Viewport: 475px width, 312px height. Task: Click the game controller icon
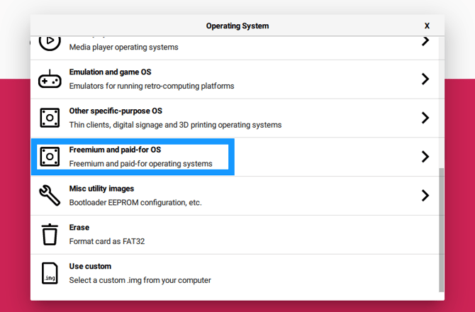tap(50, 79)
